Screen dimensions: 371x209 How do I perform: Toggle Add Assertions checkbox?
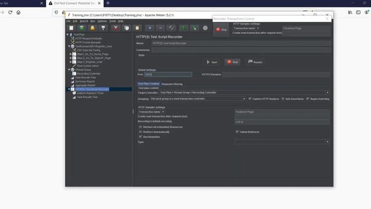click(x=283, y=99)
